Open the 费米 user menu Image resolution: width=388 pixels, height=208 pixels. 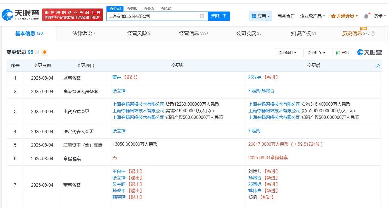[x=380, y=16]
